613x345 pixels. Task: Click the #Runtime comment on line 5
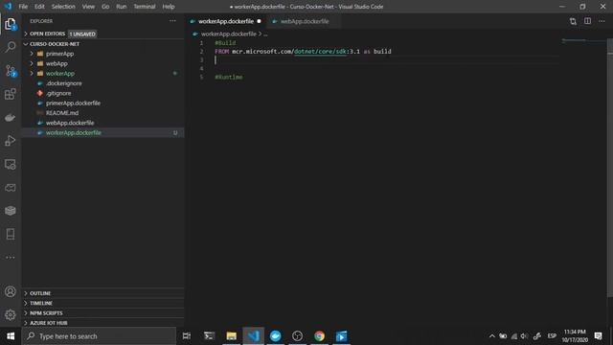pyautogui.click(x=229, y=77)
